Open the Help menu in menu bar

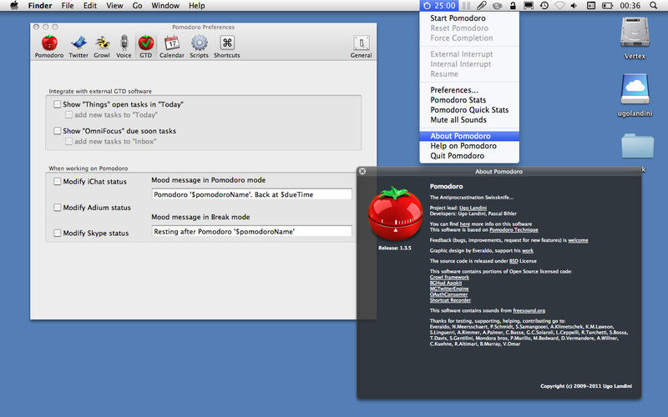(x=197, y=6)
